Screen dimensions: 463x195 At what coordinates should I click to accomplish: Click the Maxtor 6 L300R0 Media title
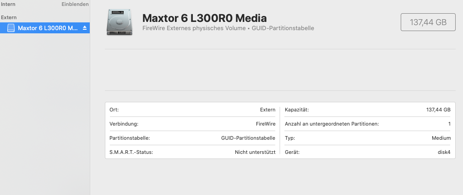tap(205, 18)
